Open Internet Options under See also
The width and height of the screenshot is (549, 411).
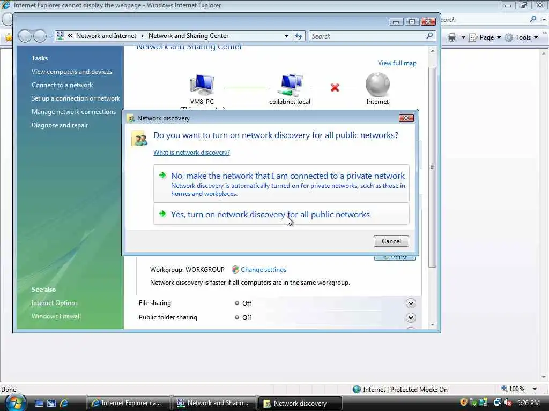[55, 303]
